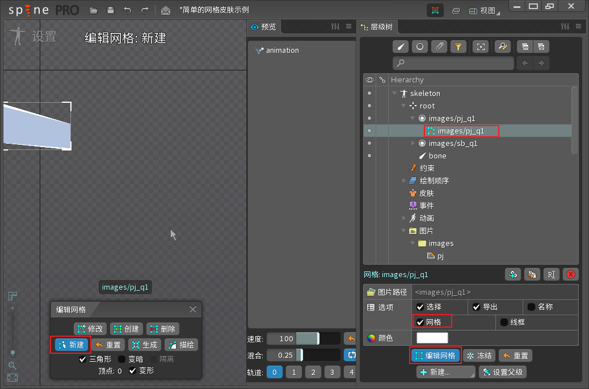Save project with floppy disk icon
The height and width of the screenshot is (389, 589).
[x=111, y=10]
